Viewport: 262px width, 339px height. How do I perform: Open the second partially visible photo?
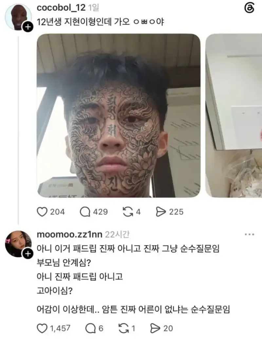pos(234,116)
